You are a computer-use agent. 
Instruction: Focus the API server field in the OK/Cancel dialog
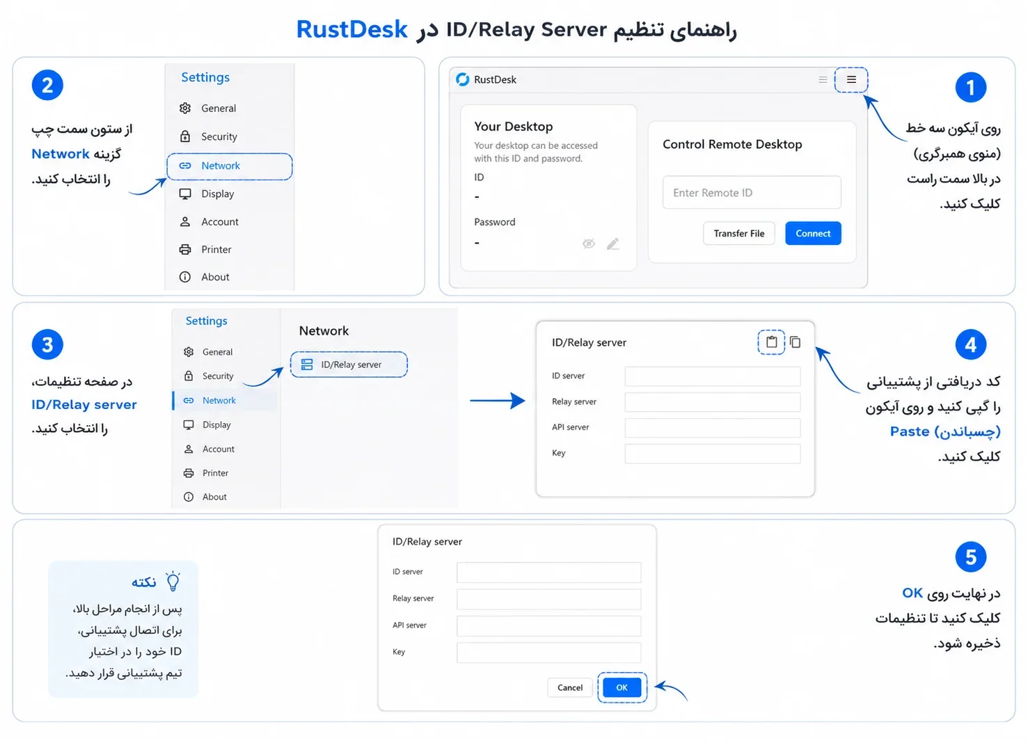(x=548, y=626)
